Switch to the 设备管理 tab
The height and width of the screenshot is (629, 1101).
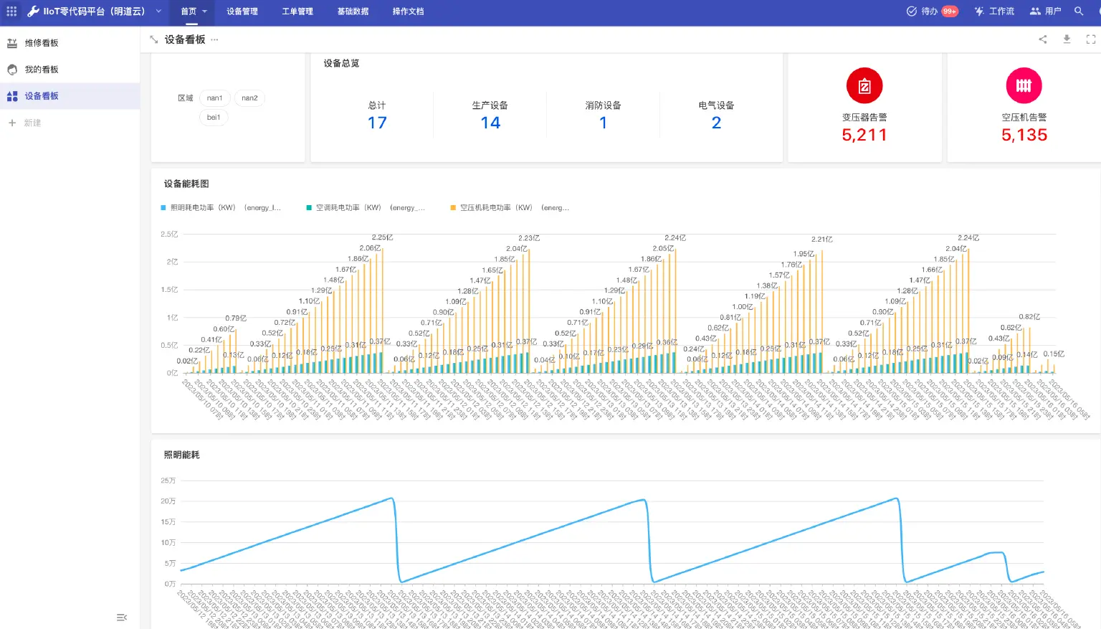[x=242, y=11]
